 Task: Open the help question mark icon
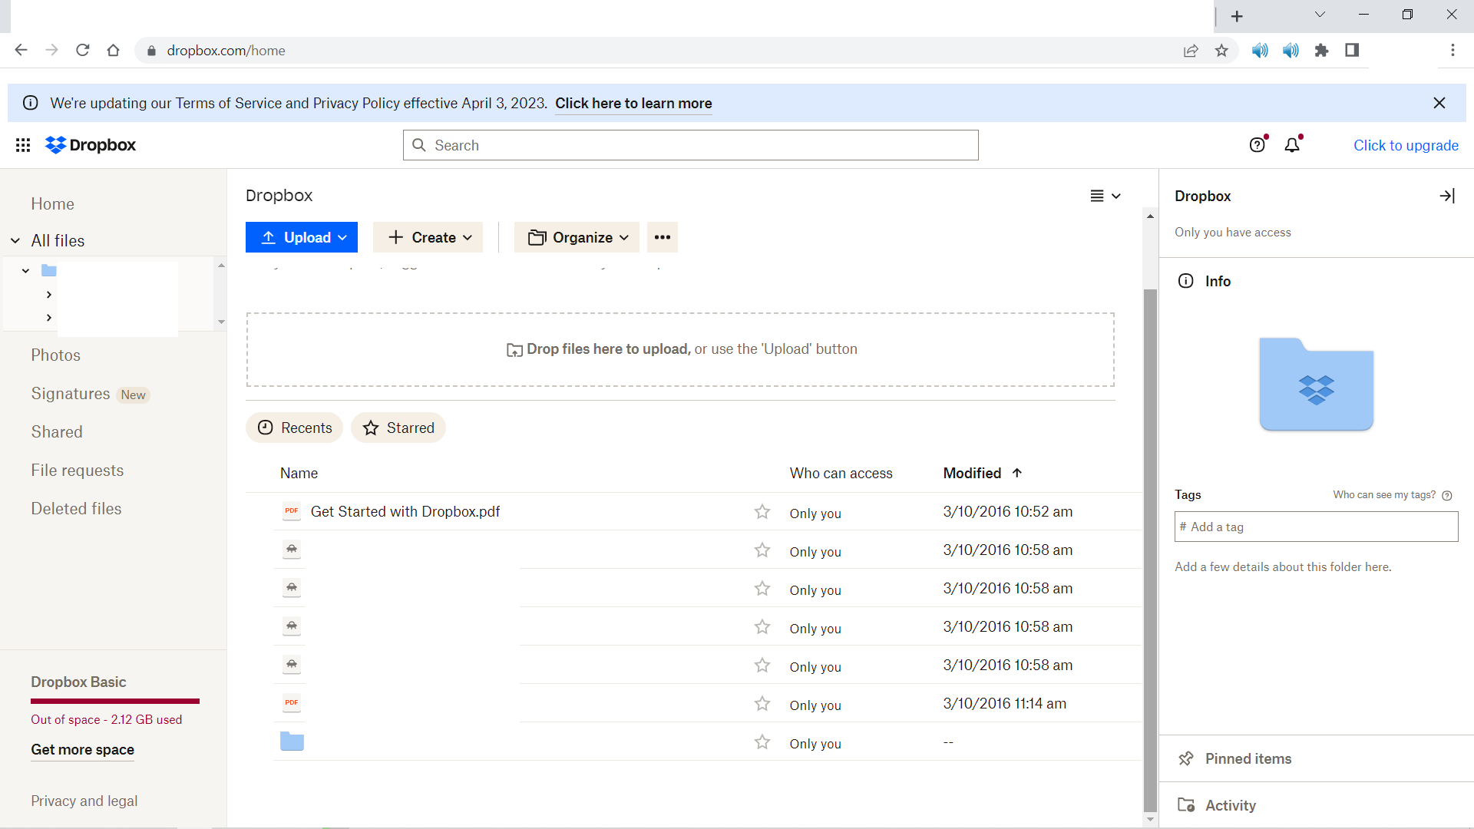click(1257, 145)
